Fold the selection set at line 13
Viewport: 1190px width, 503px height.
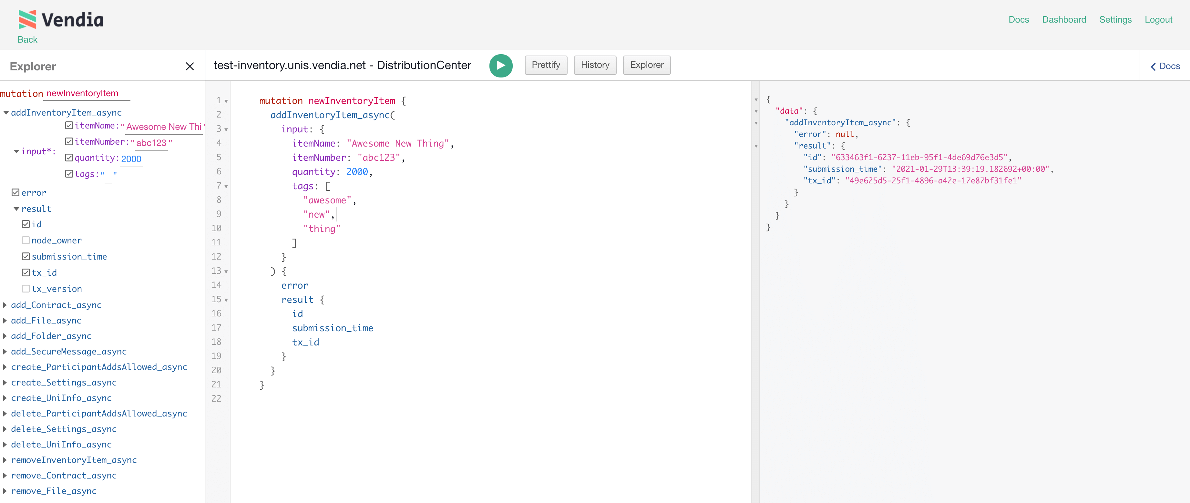click(x=226, y=272)
